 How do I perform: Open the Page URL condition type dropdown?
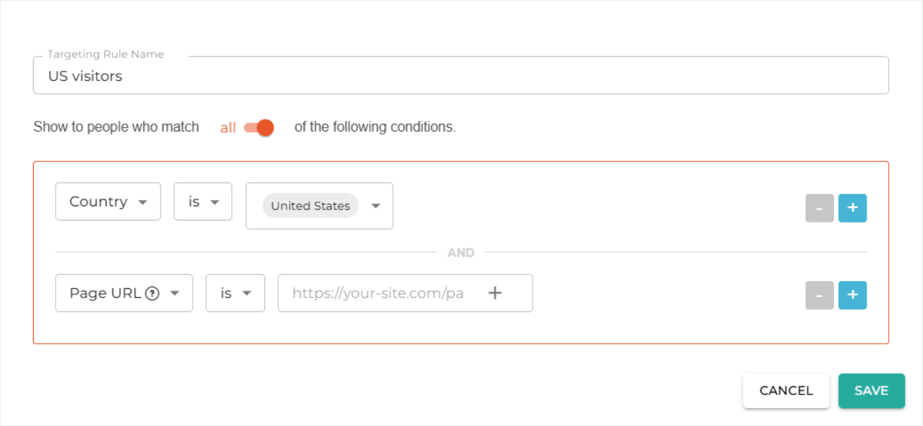(x=123, y=293)
